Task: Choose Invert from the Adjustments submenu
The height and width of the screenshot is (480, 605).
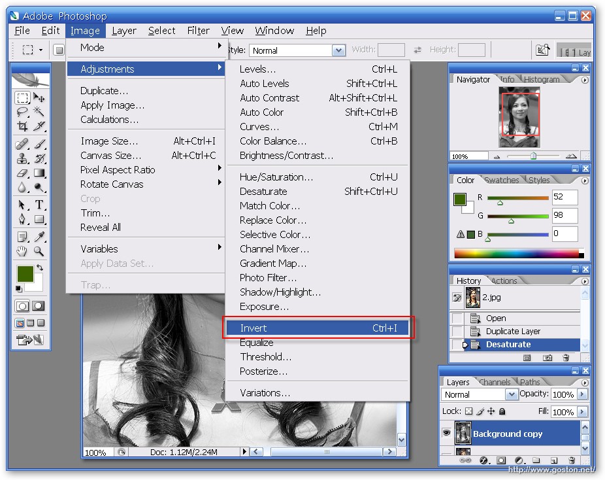Action: (318, 328)
